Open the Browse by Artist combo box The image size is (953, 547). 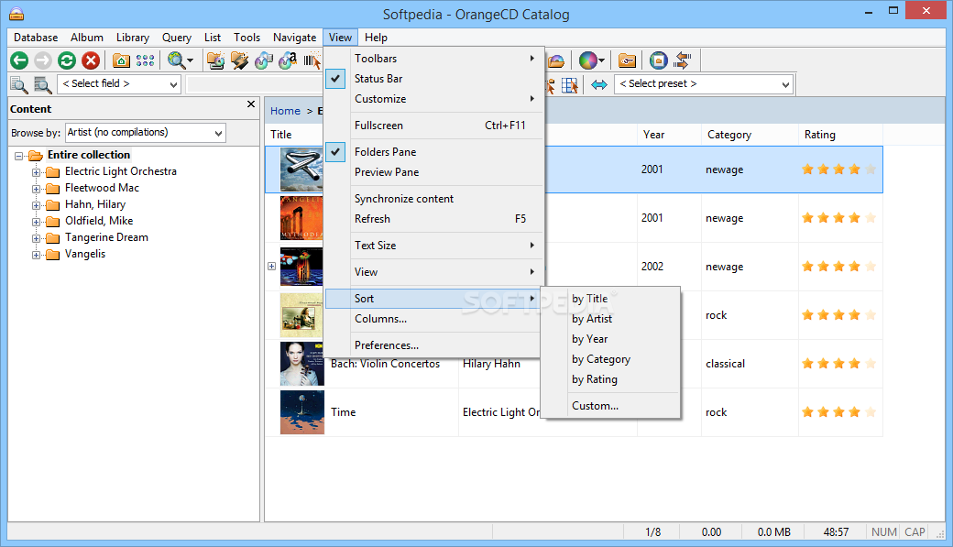pyautogui.click(x=146, y=133)
